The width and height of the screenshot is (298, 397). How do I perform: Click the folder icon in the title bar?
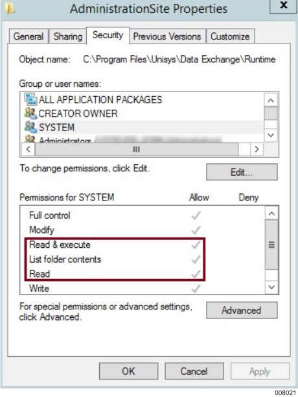click(10, 8)
